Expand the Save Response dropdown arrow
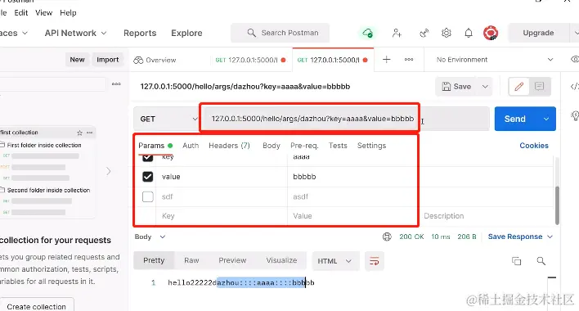 (550, 237)
